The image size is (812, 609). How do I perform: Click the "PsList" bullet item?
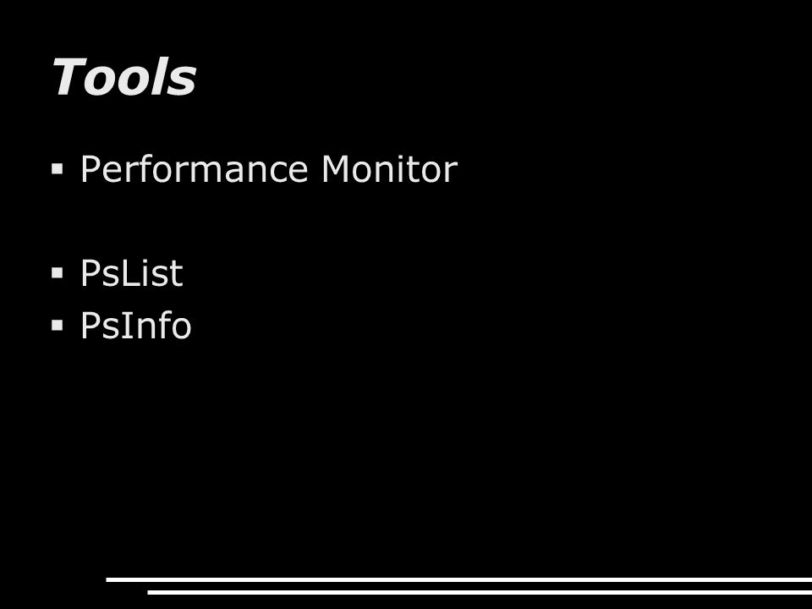[x=132, y=273]
